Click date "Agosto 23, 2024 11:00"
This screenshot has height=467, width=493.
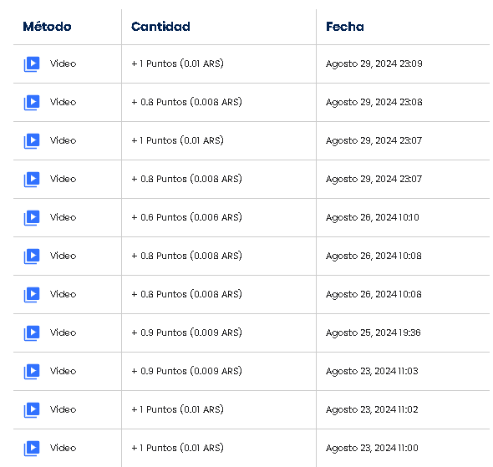tap(373, 448)
